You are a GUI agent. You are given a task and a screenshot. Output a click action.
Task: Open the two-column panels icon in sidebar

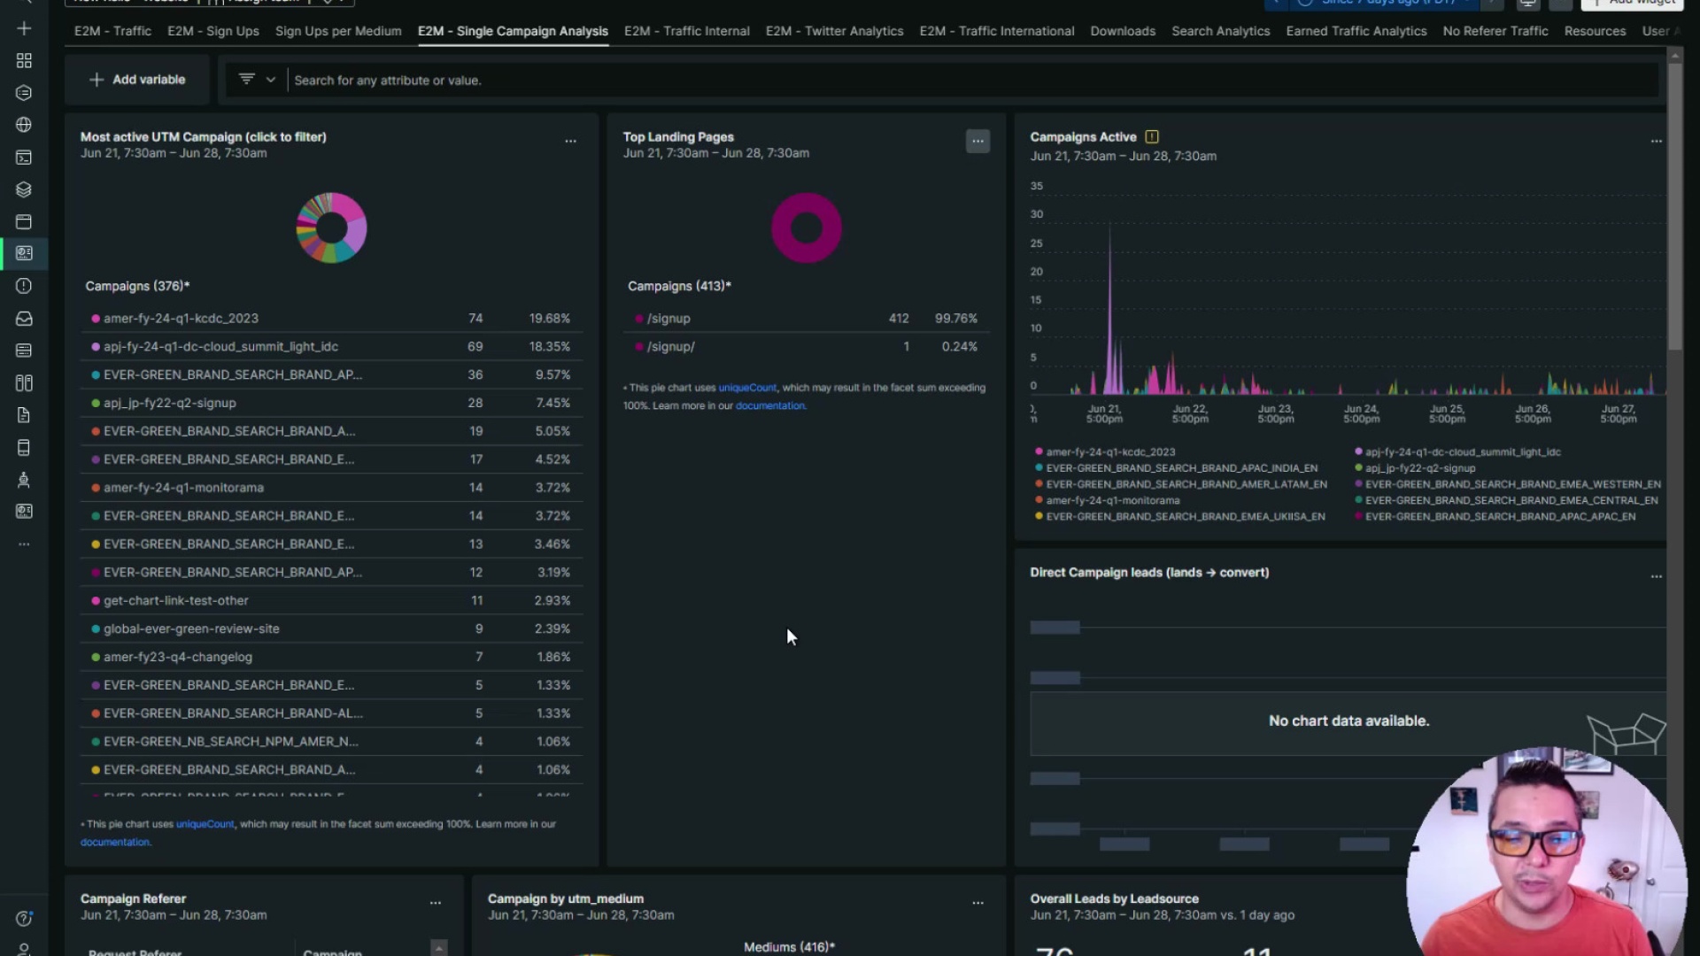pos(24,383)
